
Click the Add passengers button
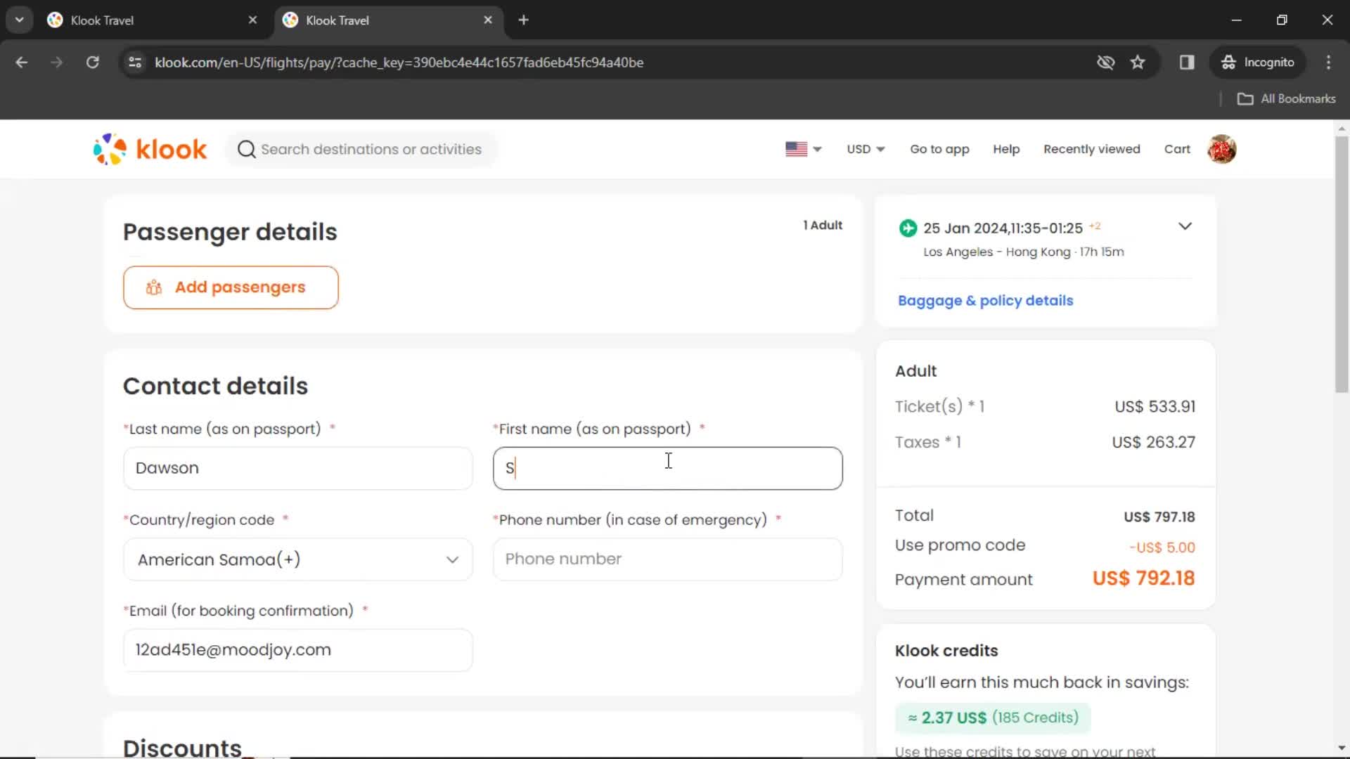pos(230,286)
